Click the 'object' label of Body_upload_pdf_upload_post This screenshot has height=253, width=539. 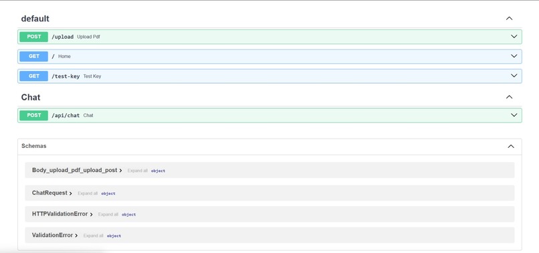pyautogui.click(x=158, y=171)
